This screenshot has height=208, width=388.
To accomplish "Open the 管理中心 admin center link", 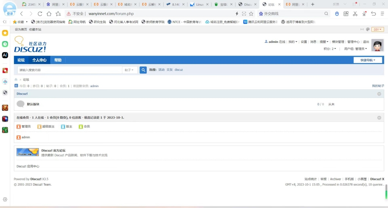I will pos(354,42).
